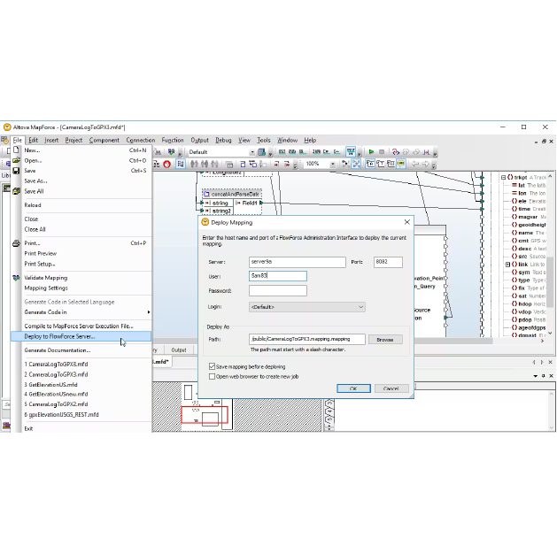Click the Password input field

coord(278,291)
